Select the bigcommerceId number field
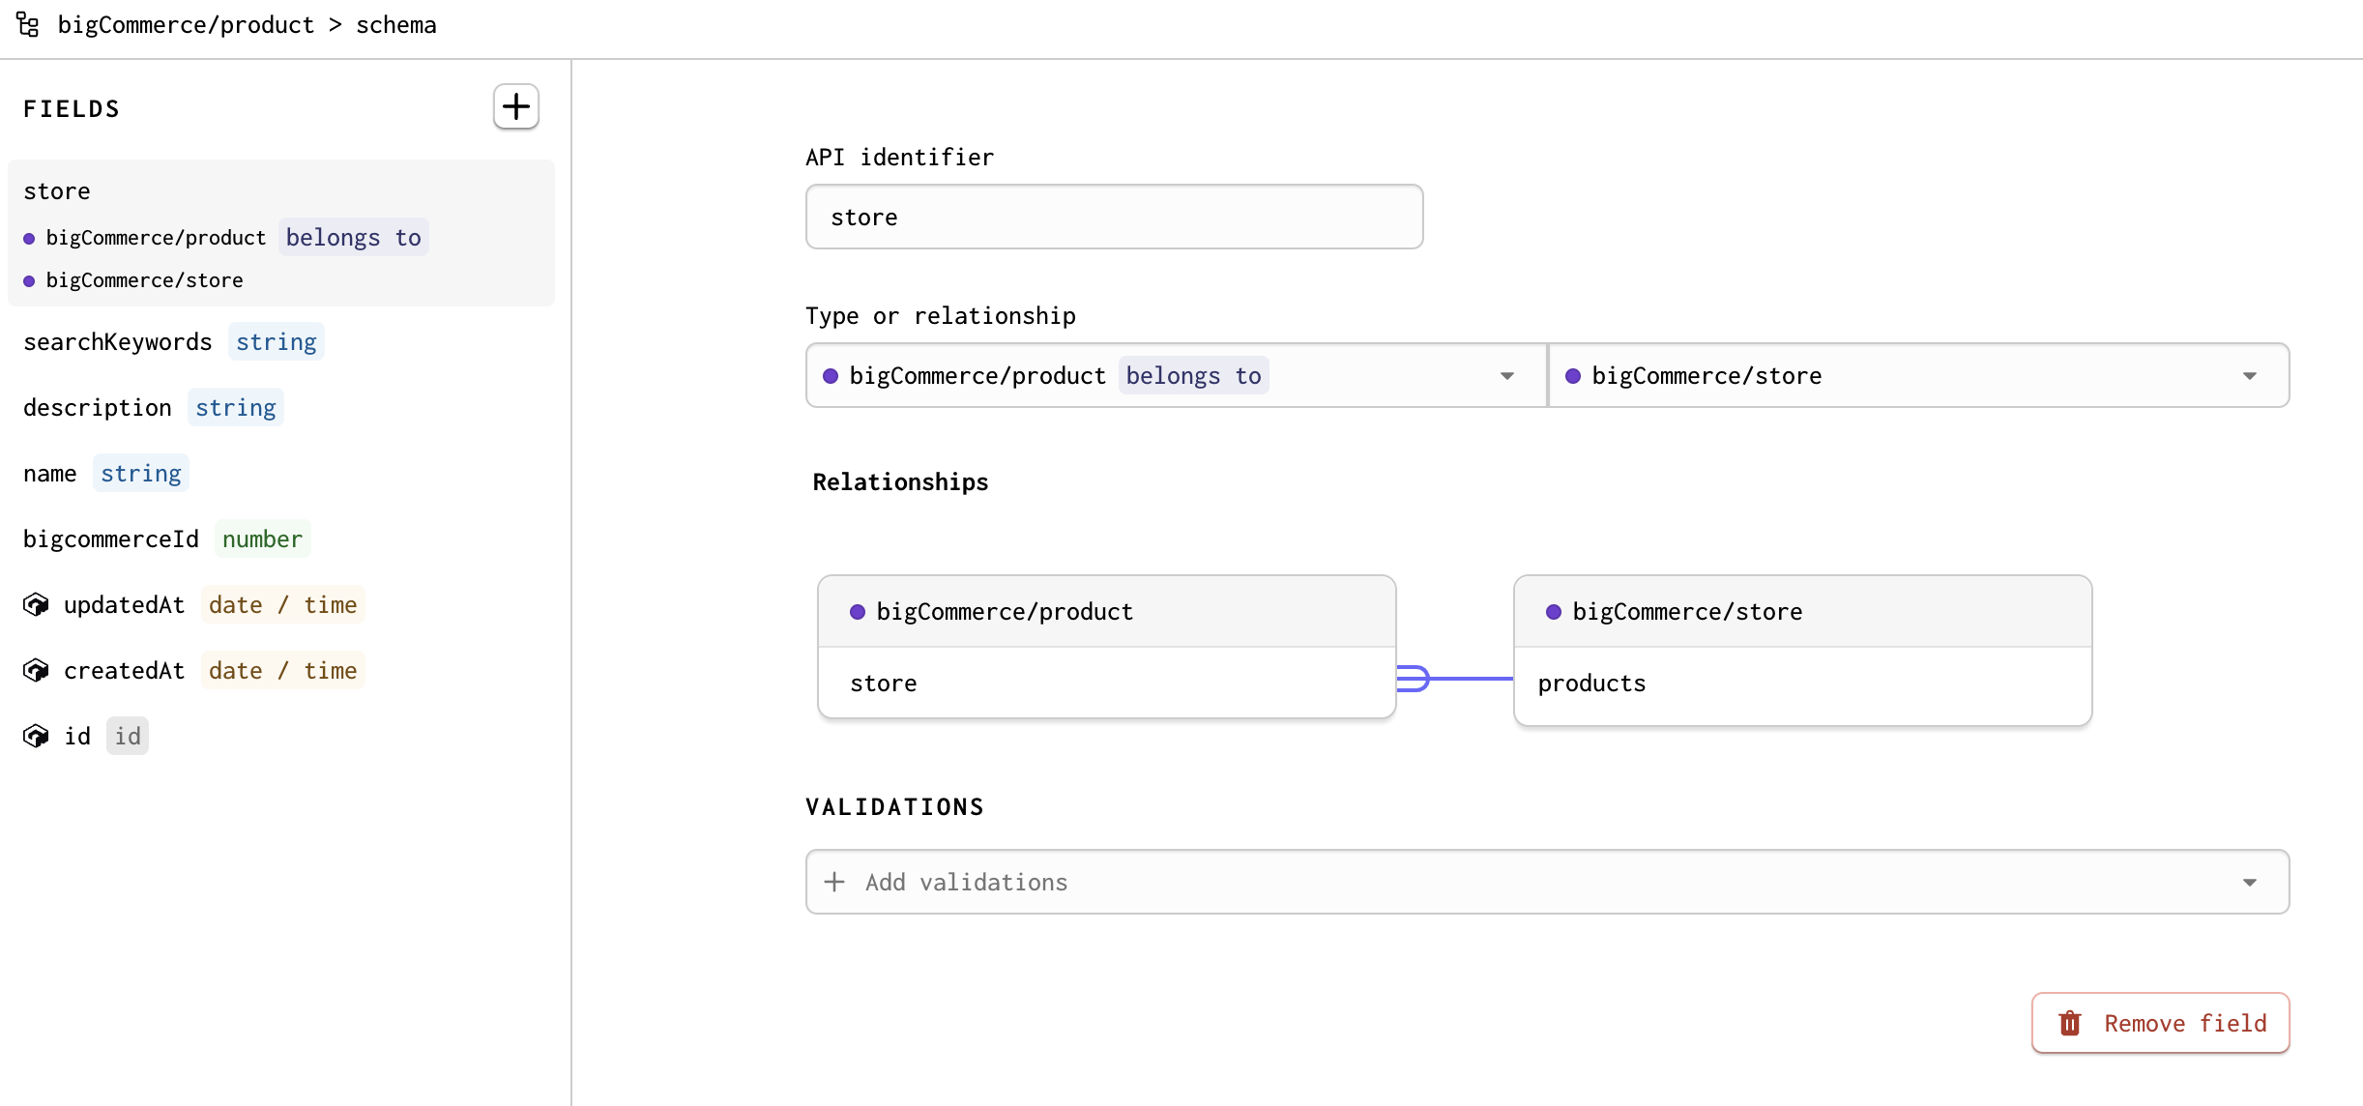This screenshot has width=2363, height=1106. pos(281,538)
